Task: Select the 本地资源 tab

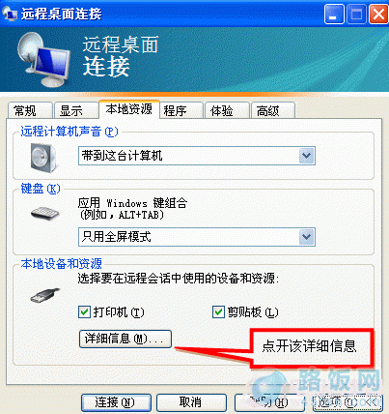Action: [x=129, y=109]
